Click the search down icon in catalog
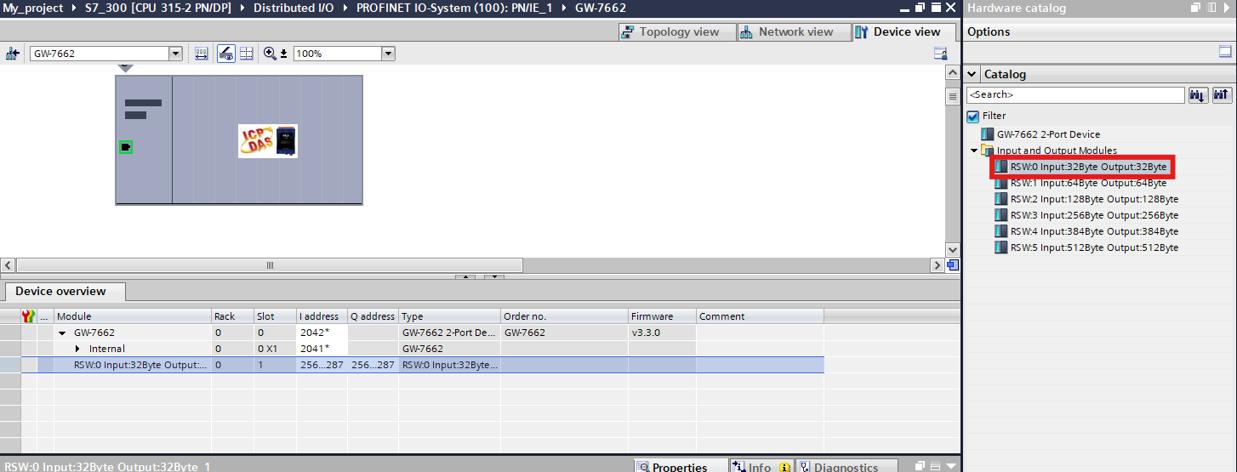 pos(1198,95)
